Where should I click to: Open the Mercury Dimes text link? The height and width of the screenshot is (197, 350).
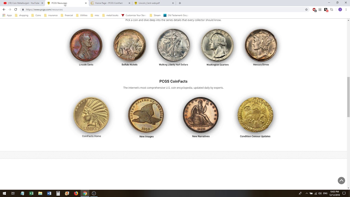click(261, 65)
